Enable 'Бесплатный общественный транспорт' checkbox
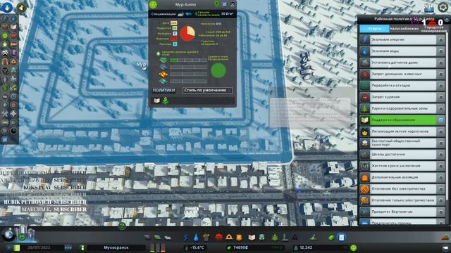451x253 pixels. (x=441, y=143)
